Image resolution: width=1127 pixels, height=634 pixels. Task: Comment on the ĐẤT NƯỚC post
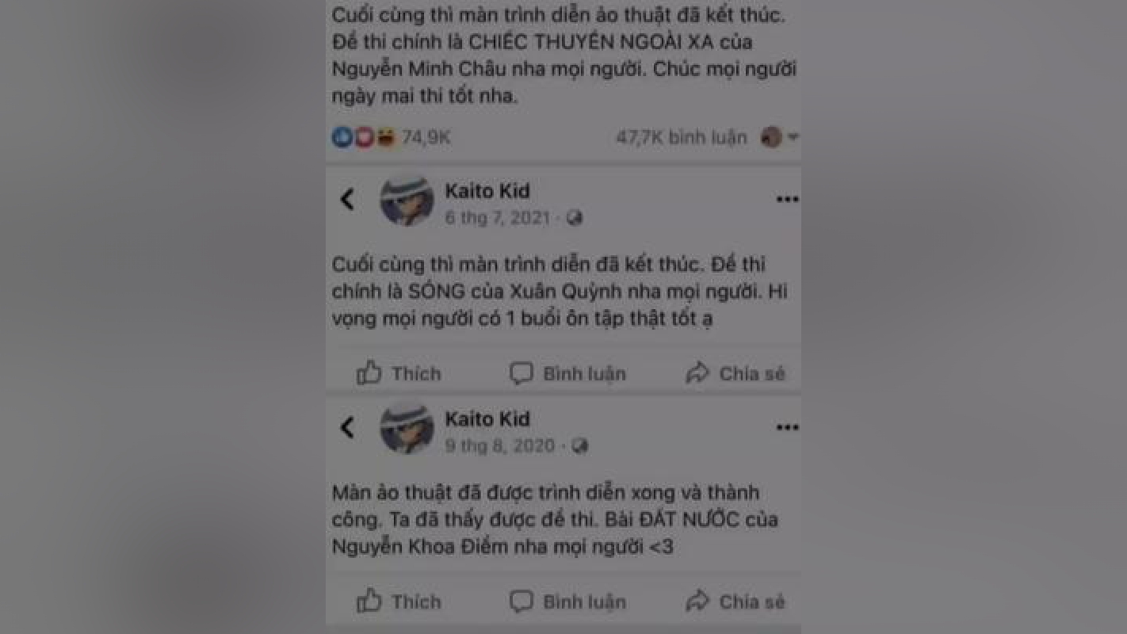coord(567,602)
